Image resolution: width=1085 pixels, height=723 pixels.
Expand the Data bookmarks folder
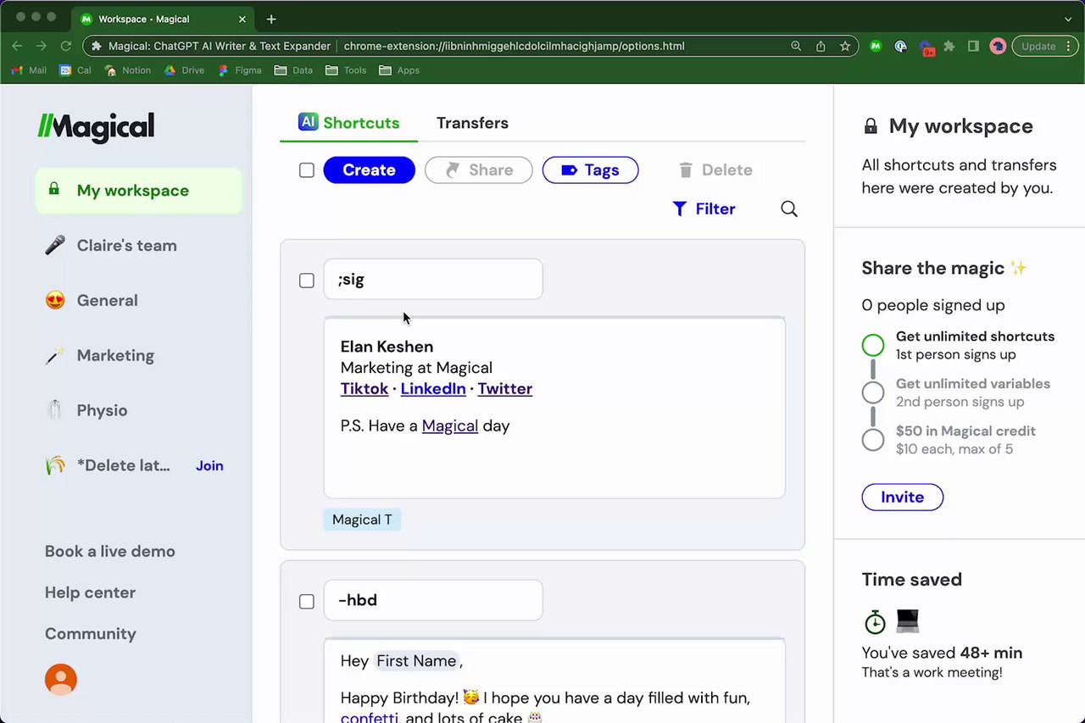tap(294, 70)
